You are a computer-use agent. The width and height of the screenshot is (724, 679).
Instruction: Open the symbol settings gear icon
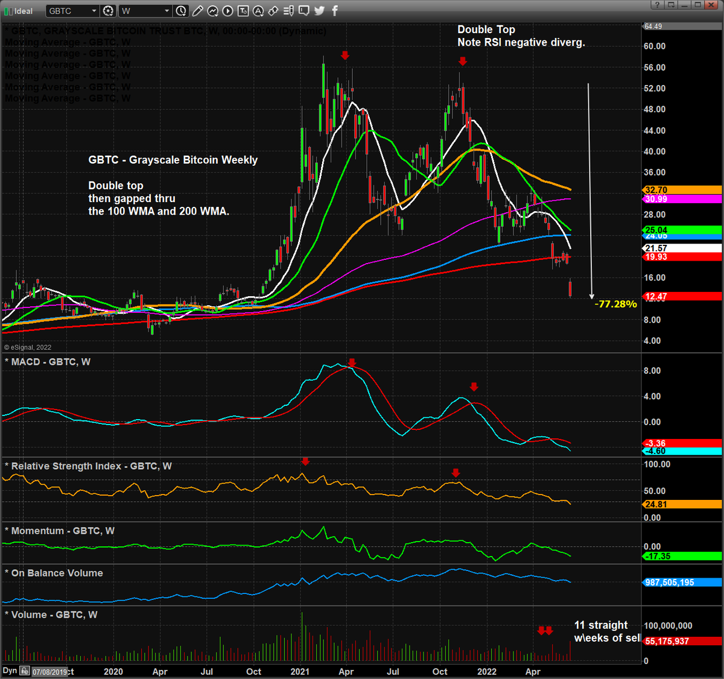[108, 11]
